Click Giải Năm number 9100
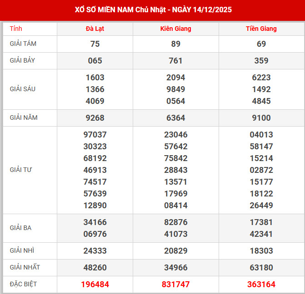This screenshot has width=305, height=294. point(261,118)
